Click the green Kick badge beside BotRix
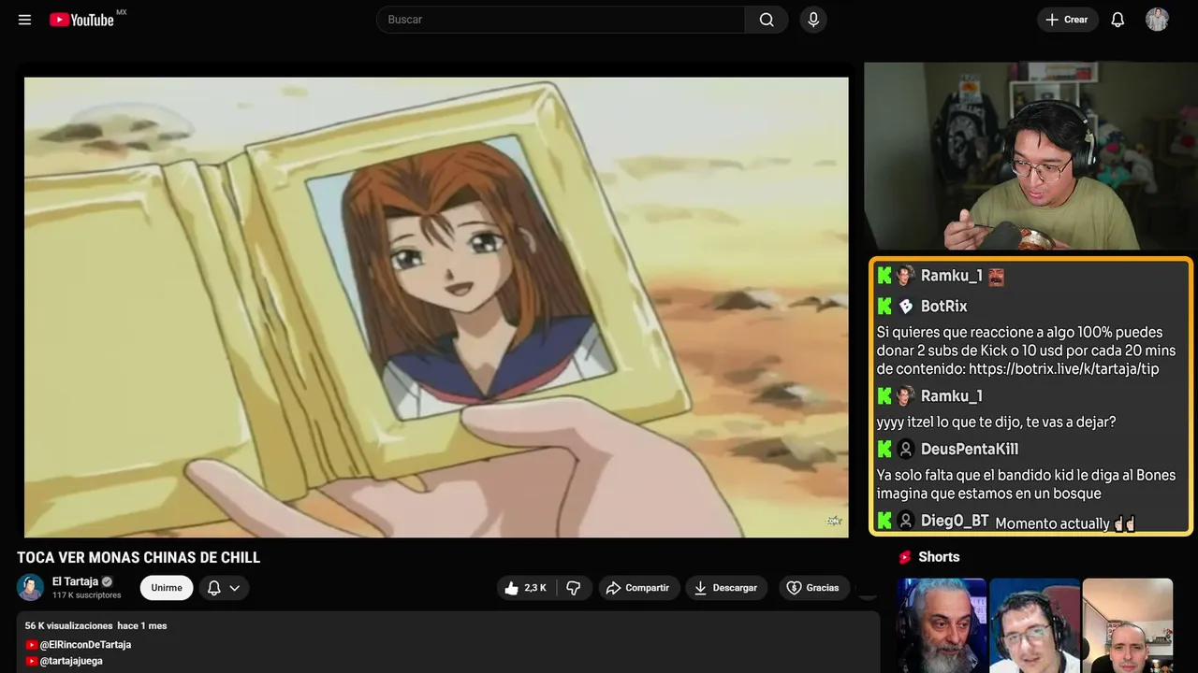1198x673 pixels. point(884,306)
